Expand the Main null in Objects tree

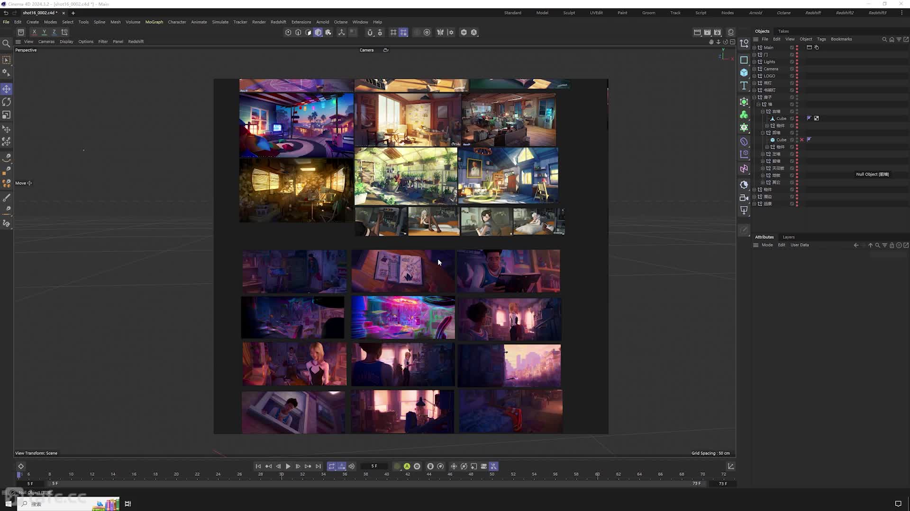point(754,47)
